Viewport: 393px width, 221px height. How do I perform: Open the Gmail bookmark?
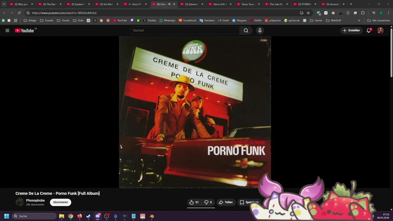click(x=223, y=20)
